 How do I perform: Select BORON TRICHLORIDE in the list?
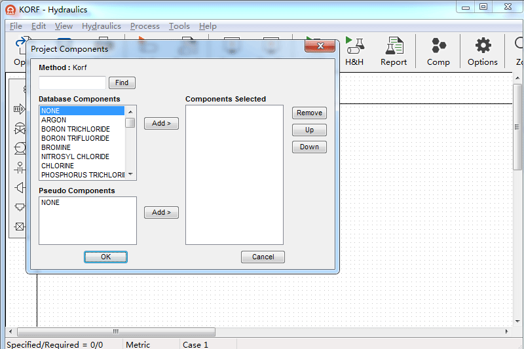click(x=83, y=129)
